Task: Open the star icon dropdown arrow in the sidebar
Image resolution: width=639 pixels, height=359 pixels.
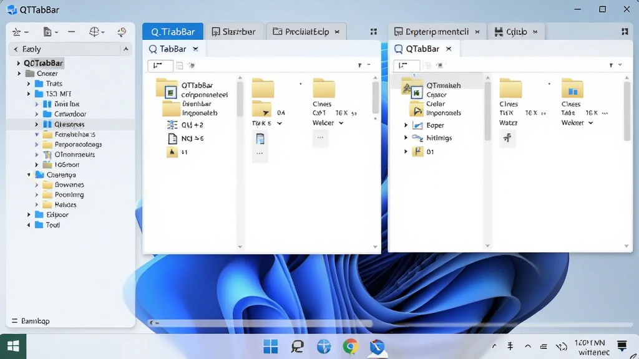Action: pyautogui.click(x=26, y=32)
